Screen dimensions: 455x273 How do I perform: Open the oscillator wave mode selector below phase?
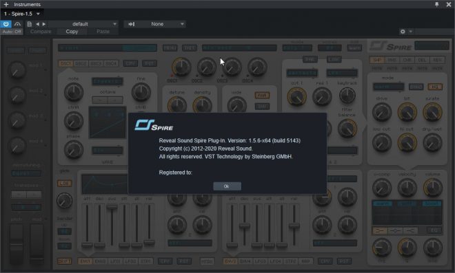pos(108,150)
